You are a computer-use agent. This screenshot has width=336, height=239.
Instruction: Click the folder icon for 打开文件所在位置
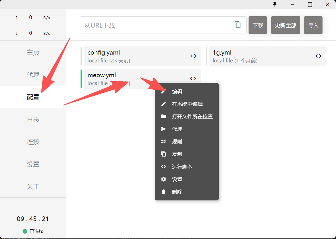pyautogui.click(x=163, y=117)
